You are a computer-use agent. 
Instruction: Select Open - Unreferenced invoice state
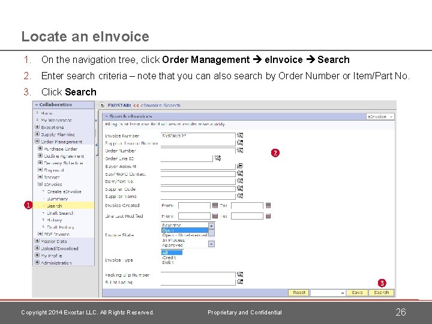[185, 235]
